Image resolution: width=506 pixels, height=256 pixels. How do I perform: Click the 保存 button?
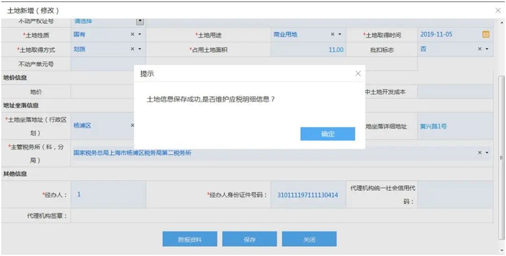pos(250,239)
